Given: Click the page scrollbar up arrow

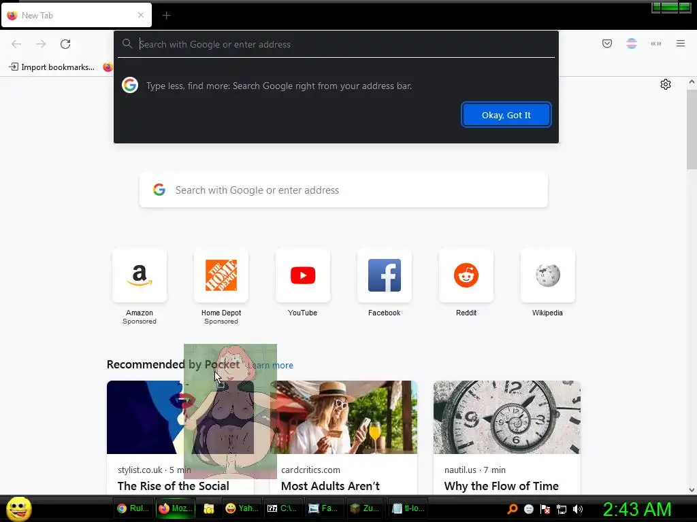Looking at the screenshot, I should pos(692,82).
